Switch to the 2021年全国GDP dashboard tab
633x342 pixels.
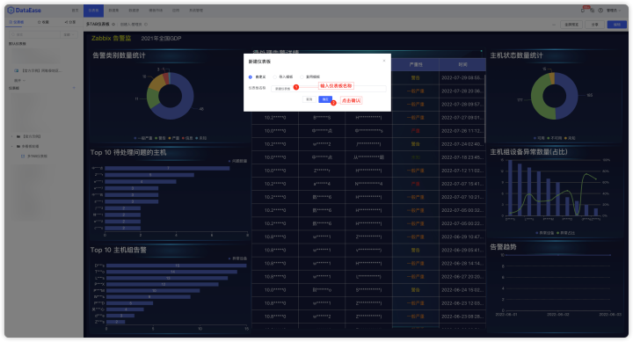pyautogui.click(x=161, y=39)
